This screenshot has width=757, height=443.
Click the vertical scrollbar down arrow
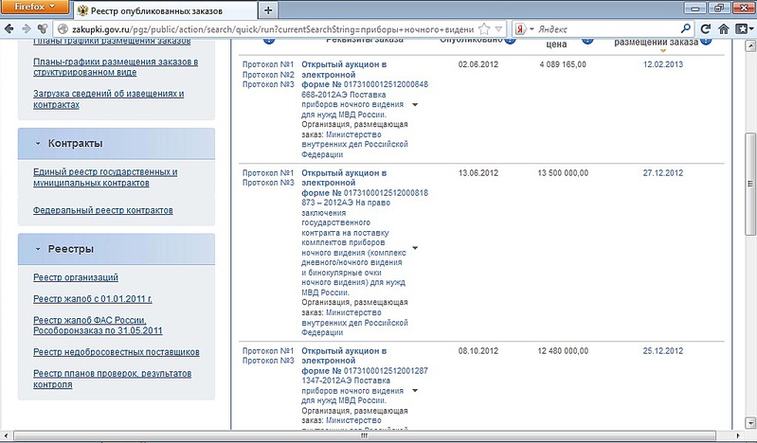(750, 423)
